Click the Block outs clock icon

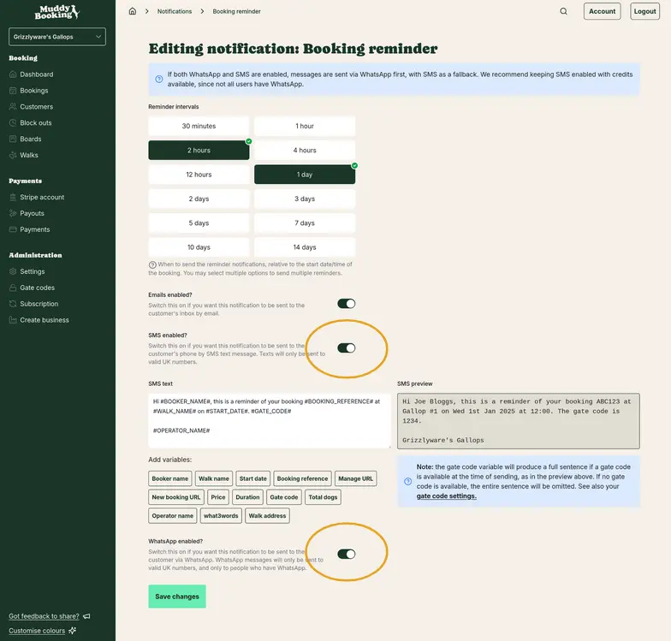coord(13,123)
